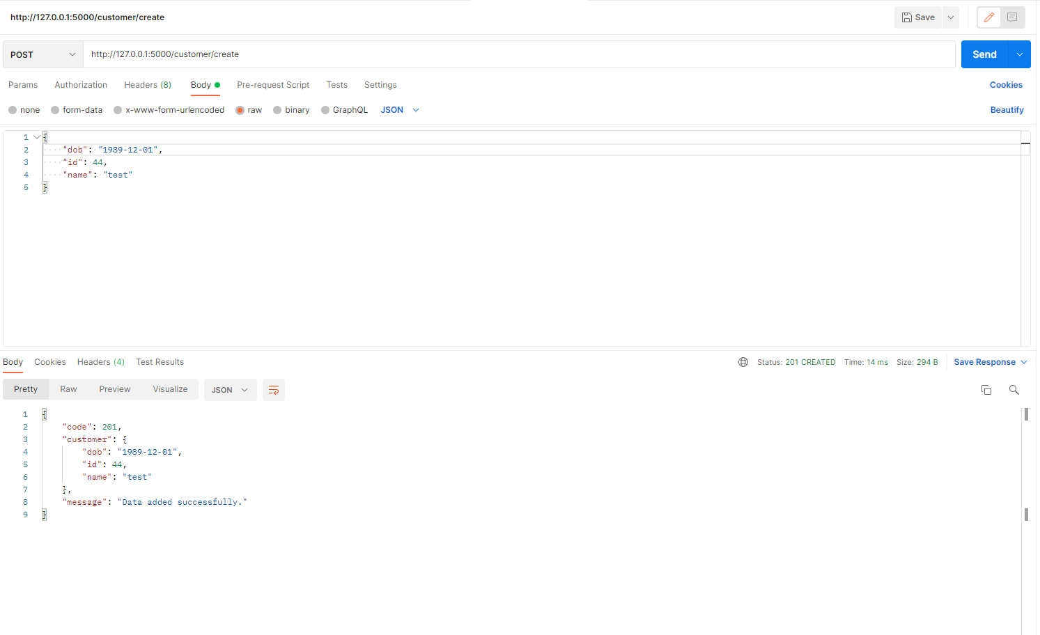
Task: Click the request title http://127.0.0.1:5000/customer/create
Action: pyautogui.click(x=88, y=17)
